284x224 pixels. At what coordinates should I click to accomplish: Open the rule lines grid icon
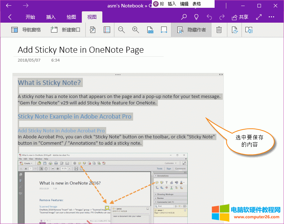[107, 30]
